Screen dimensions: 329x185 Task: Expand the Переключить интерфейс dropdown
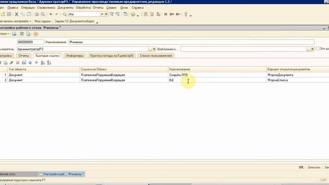click(30, 22)
